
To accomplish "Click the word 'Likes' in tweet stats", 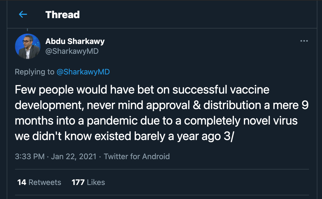I will [96, 182].
